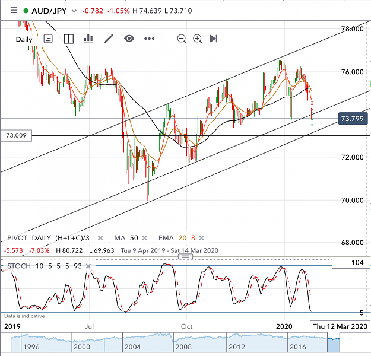Zoom in the chart

click(197, 39)
